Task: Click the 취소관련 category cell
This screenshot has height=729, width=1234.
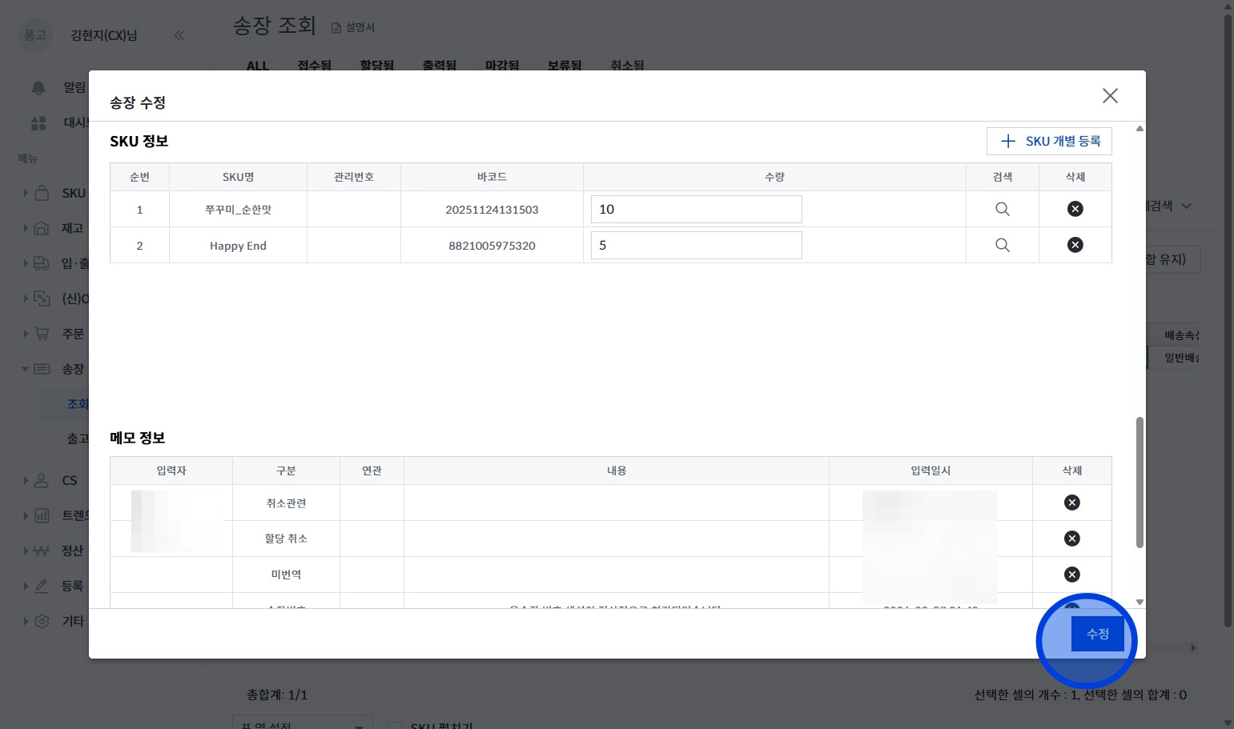Action: point(286,503)
